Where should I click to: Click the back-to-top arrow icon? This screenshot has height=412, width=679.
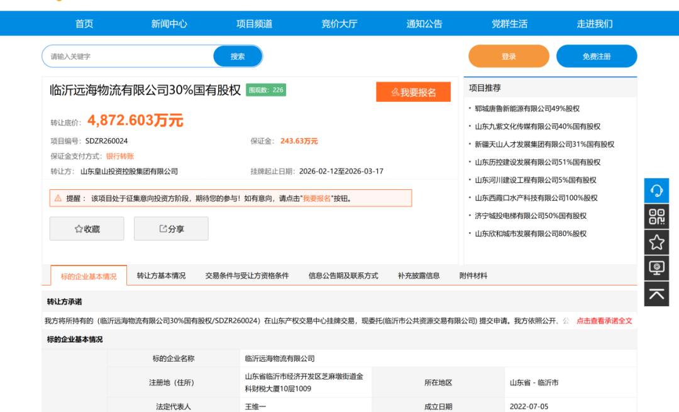656,292
